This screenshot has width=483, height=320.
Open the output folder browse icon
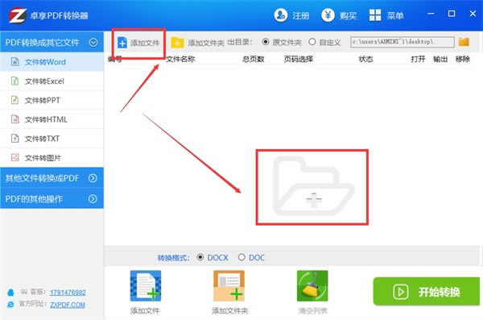(464, 42)
